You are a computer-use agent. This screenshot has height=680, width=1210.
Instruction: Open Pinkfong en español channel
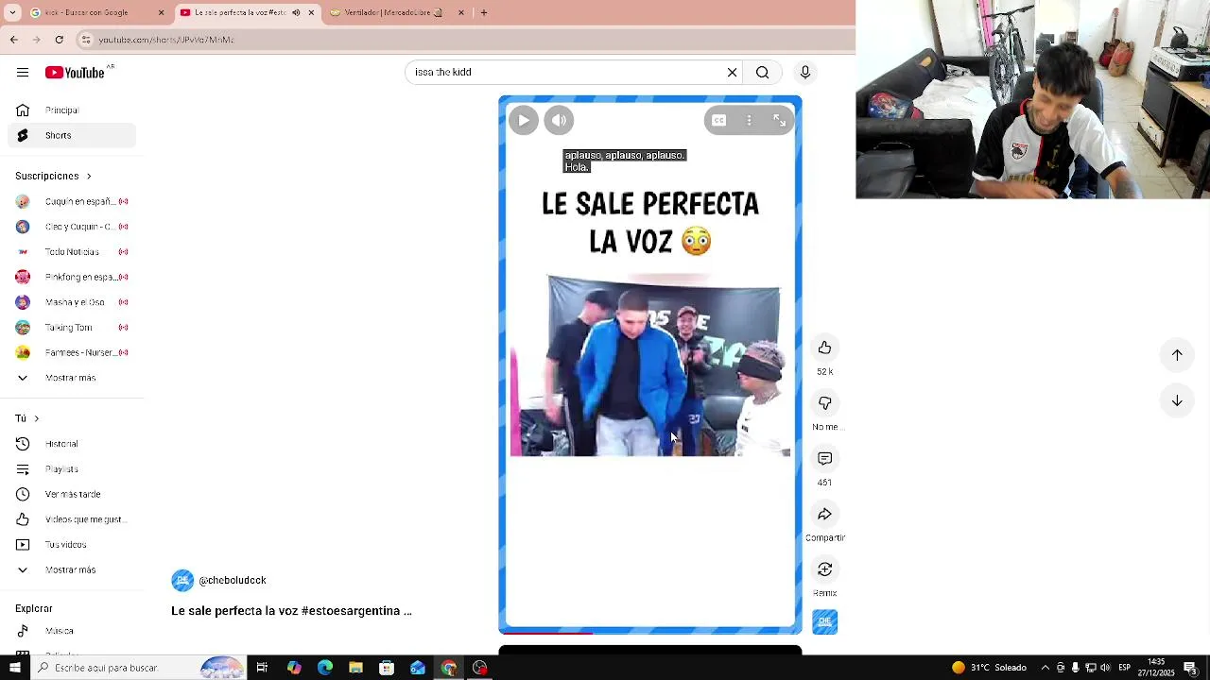coord(72,277)
